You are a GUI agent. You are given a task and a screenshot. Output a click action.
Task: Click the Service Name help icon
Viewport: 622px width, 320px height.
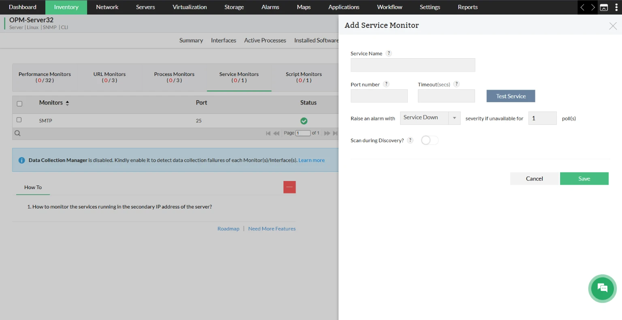389,53
